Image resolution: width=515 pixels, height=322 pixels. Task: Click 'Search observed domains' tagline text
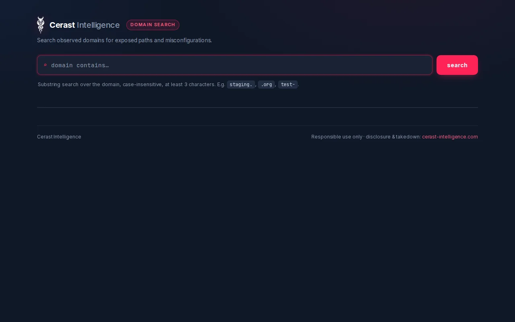click(x=124, y=40)
